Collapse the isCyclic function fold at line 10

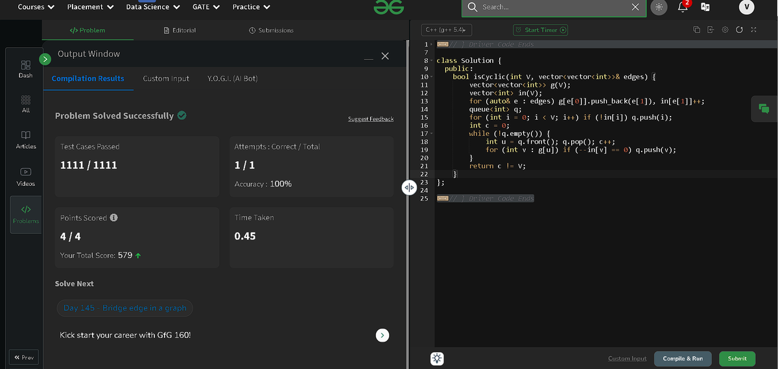[432, 76]
